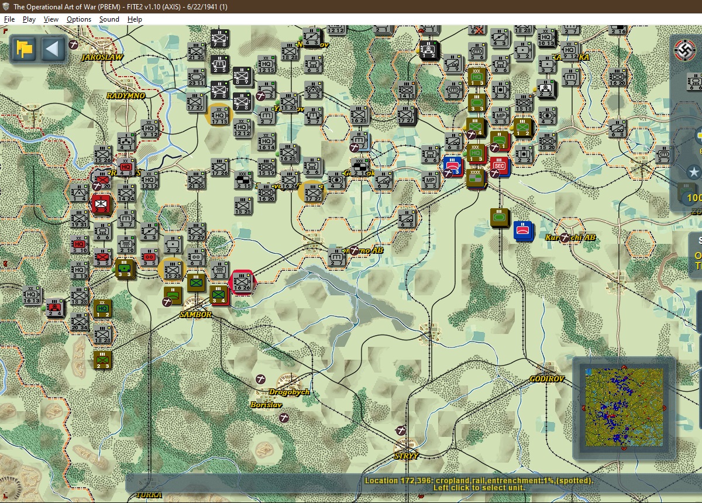
Task: Select the unit marked 7 9
Action: [x=453, y=64]
